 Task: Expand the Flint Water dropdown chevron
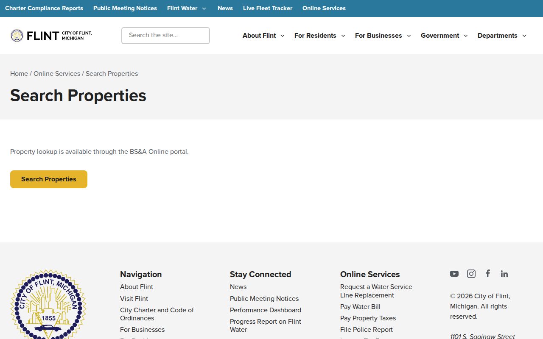point(204,8)
